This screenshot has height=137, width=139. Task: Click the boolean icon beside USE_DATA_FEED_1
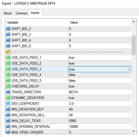point(8,58)
